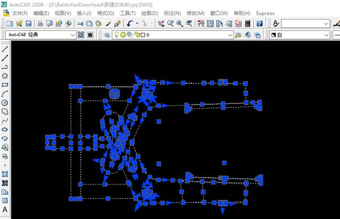The height and width of the screenshot is (219, 340).
Task: Select the Polygon tool in left toolbar
Action: tap(5, 76)
